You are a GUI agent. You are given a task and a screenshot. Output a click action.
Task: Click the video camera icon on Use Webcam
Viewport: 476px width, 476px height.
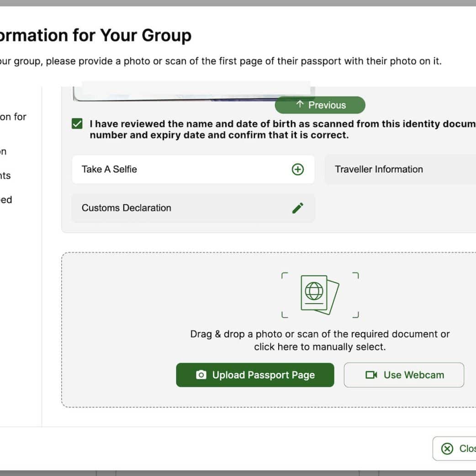(371, 375)
